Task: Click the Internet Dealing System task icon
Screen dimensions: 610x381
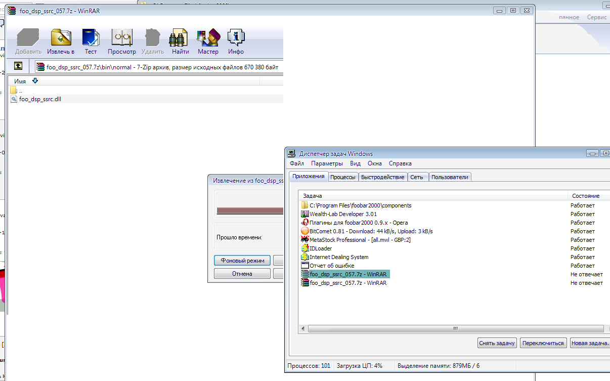Action: point(304,257)
